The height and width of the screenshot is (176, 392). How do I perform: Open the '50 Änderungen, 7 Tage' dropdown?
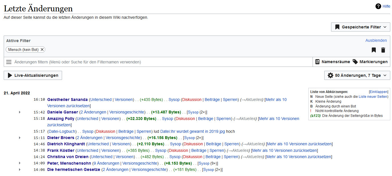coord(357,75)
